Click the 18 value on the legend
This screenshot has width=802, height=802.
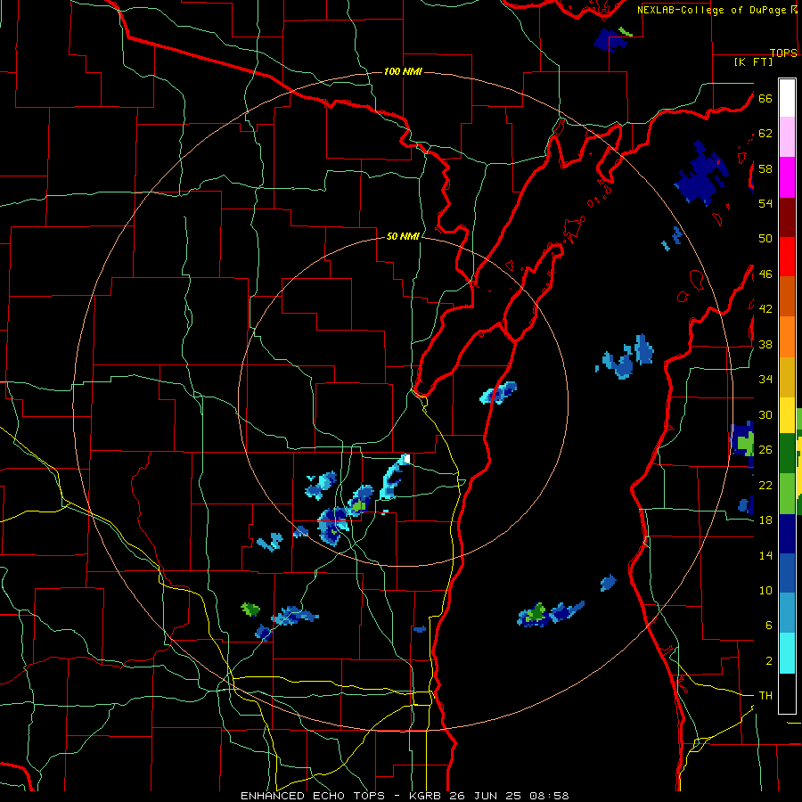pyautogui.click(x=765, y=520)
